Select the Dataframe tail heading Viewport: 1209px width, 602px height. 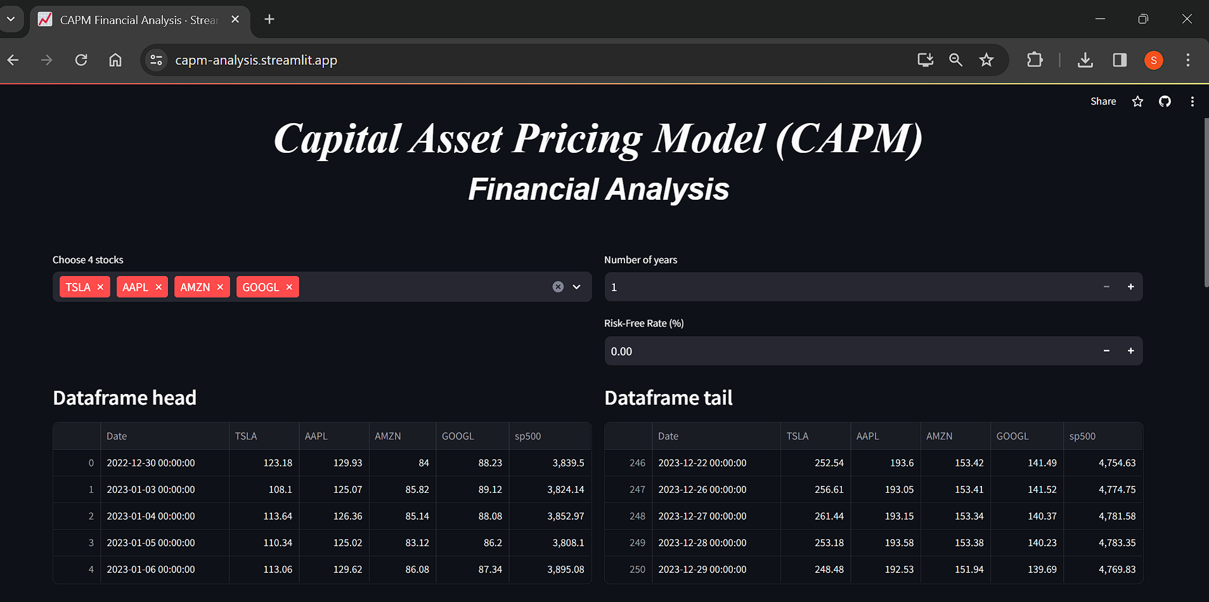click(x=668, y=398)
